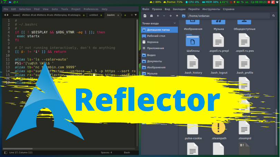Open the Preferences menu in Sublime Text
The height and width of the screenshot is (157, 280).
click(91, 9)
